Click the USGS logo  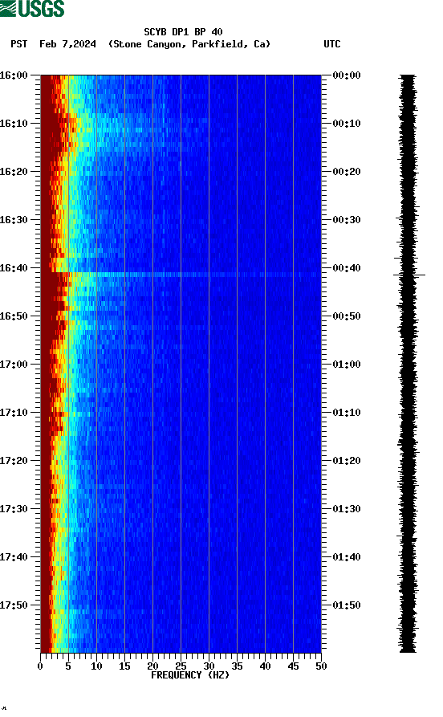32,8
